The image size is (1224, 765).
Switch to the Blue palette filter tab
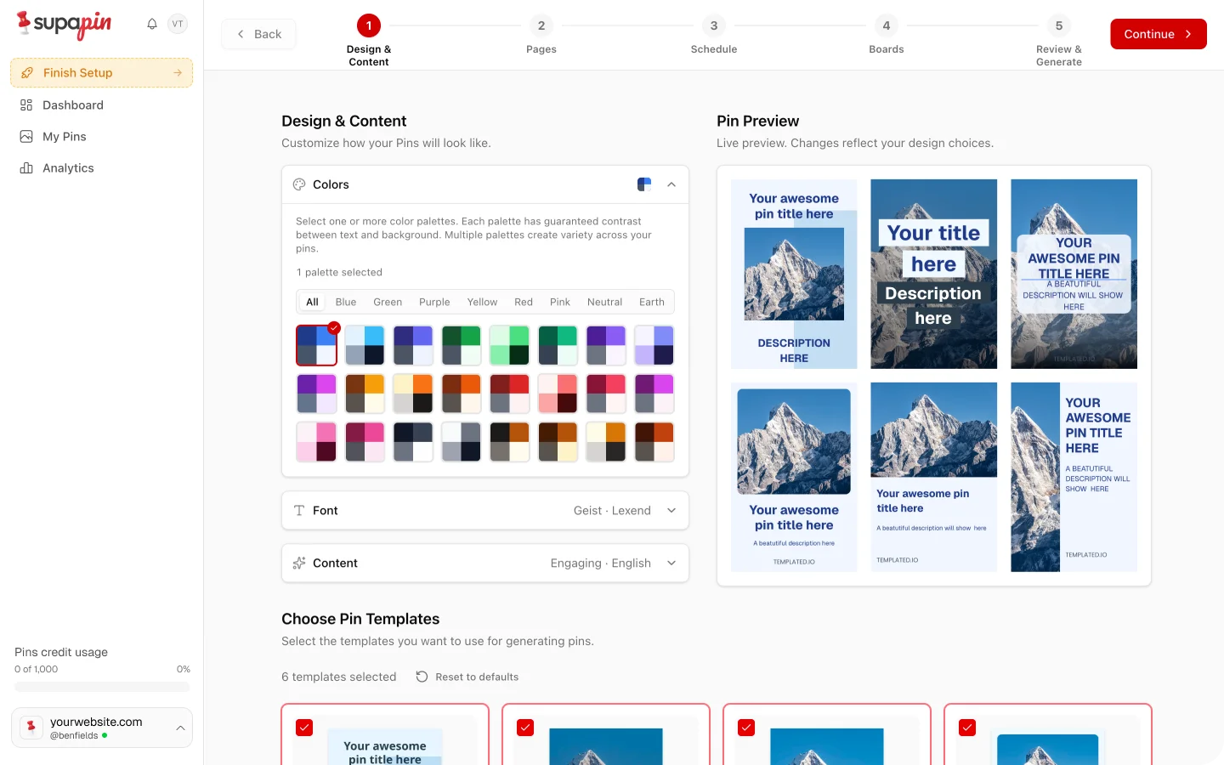[345, 302]
